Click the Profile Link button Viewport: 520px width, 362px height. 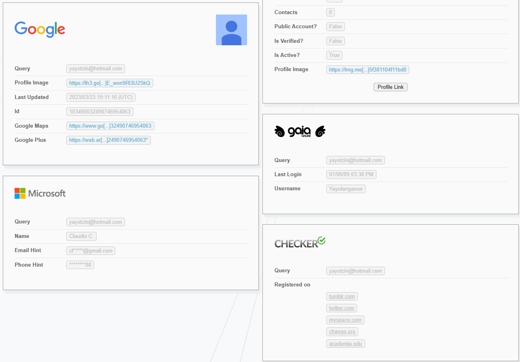point(391,87)
